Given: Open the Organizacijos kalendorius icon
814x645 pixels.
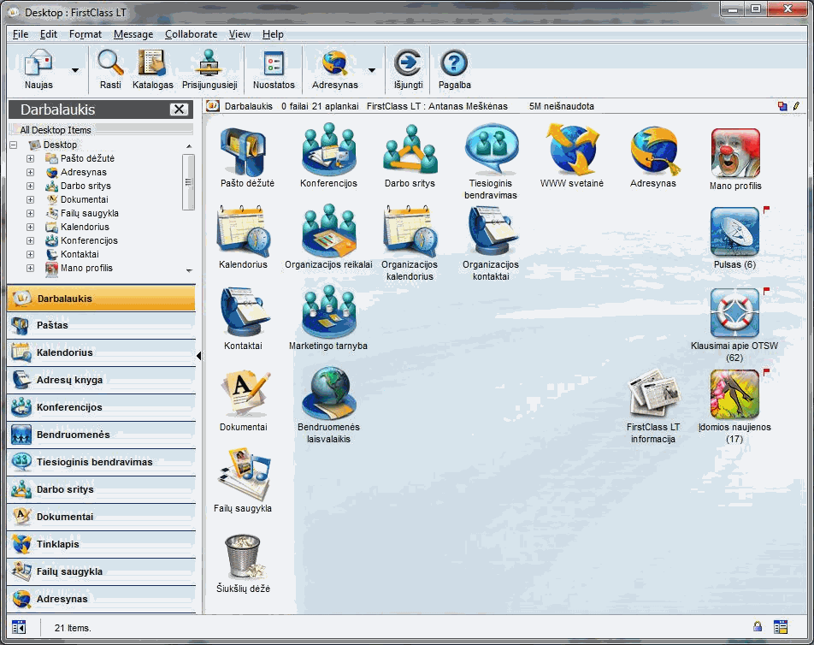Looking at the screenshot, I should [x=410, y=232].
